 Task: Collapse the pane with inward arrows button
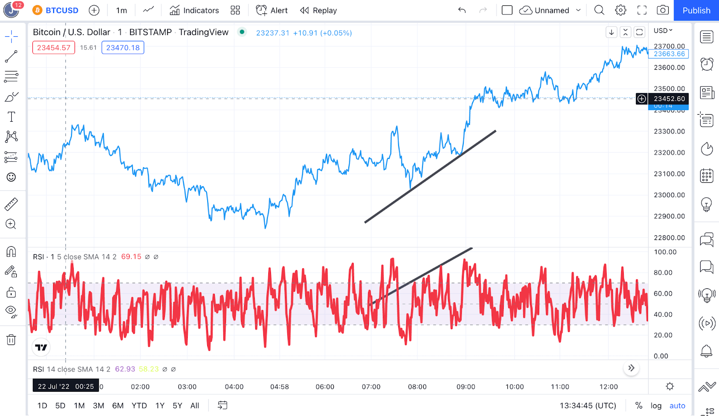pyautogui.click(x=626, y=32)
